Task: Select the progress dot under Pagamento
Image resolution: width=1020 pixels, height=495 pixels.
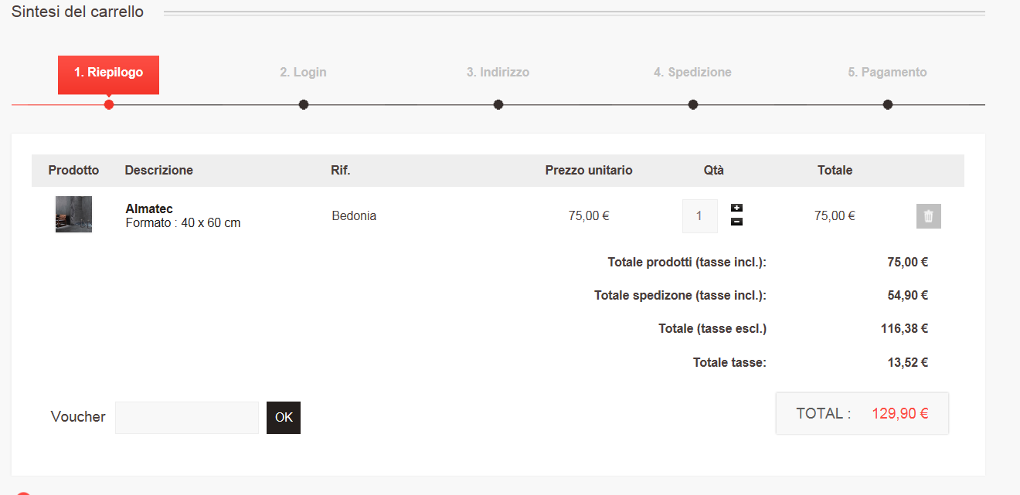Action: pos(888,104)
